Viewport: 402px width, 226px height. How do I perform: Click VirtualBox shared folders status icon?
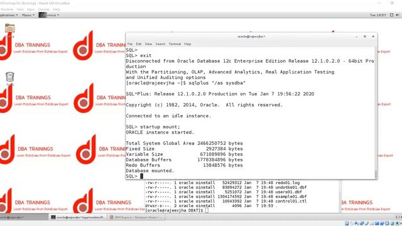(x=372, y=223)
